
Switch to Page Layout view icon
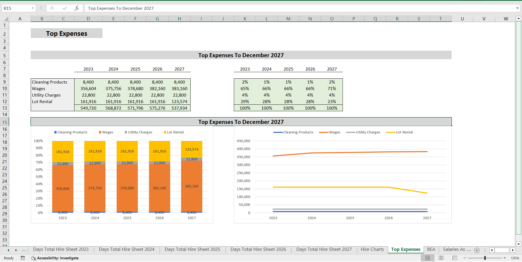coord(440,258)
